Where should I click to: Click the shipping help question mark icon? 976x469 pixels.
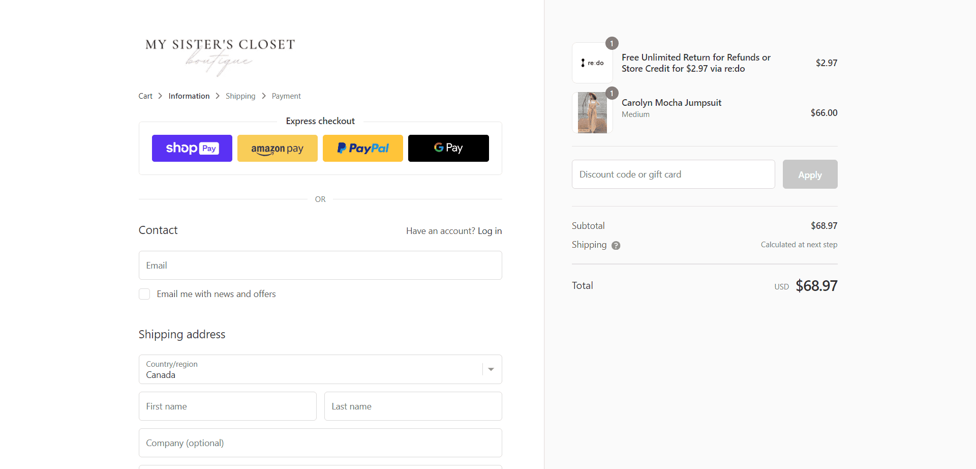(x=616, y=245)
